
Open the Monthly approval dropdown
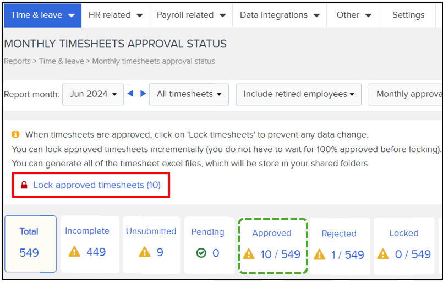pos(407,94)
